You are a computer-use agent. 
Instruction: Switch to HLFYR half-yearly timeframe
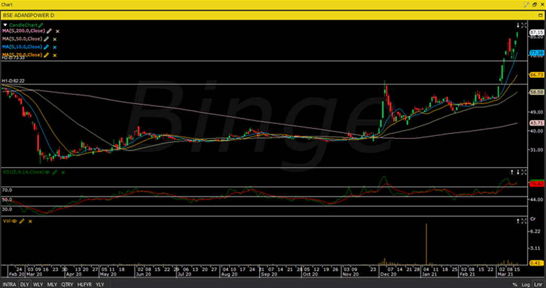(x=85, y=284)
